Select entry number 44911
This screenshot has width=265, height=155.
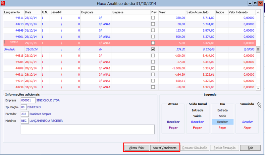(19, 74)
